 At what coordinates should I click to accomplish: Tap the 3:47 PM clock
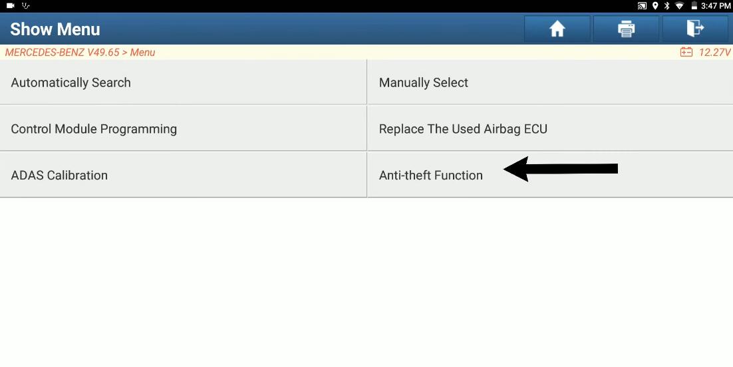tap(716, 6)
